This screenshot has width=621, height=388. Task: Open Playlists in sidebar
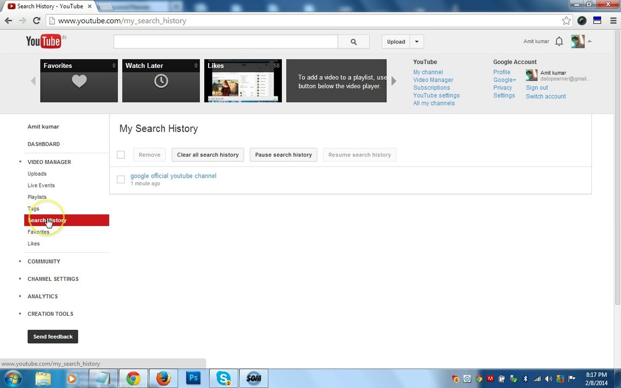coord(37,197)
